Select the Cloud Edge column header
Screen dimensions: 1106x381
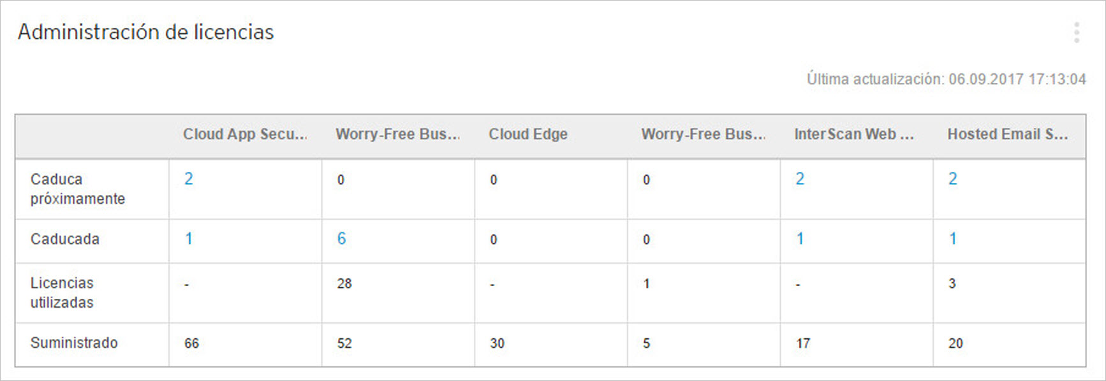pyautogui.click(x=528, y=134)
